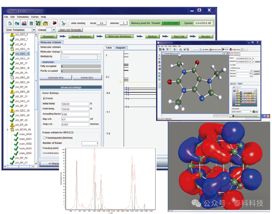The height and width of the screenshot is (214, 272).
Task: Toggle the Fermi checkbox
Action: pyautogui.click(x=44, y=98)
